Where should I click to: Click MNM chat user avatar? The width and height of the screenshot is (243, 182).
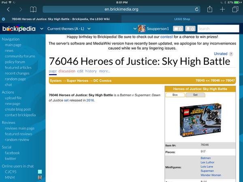coord(40,178)
